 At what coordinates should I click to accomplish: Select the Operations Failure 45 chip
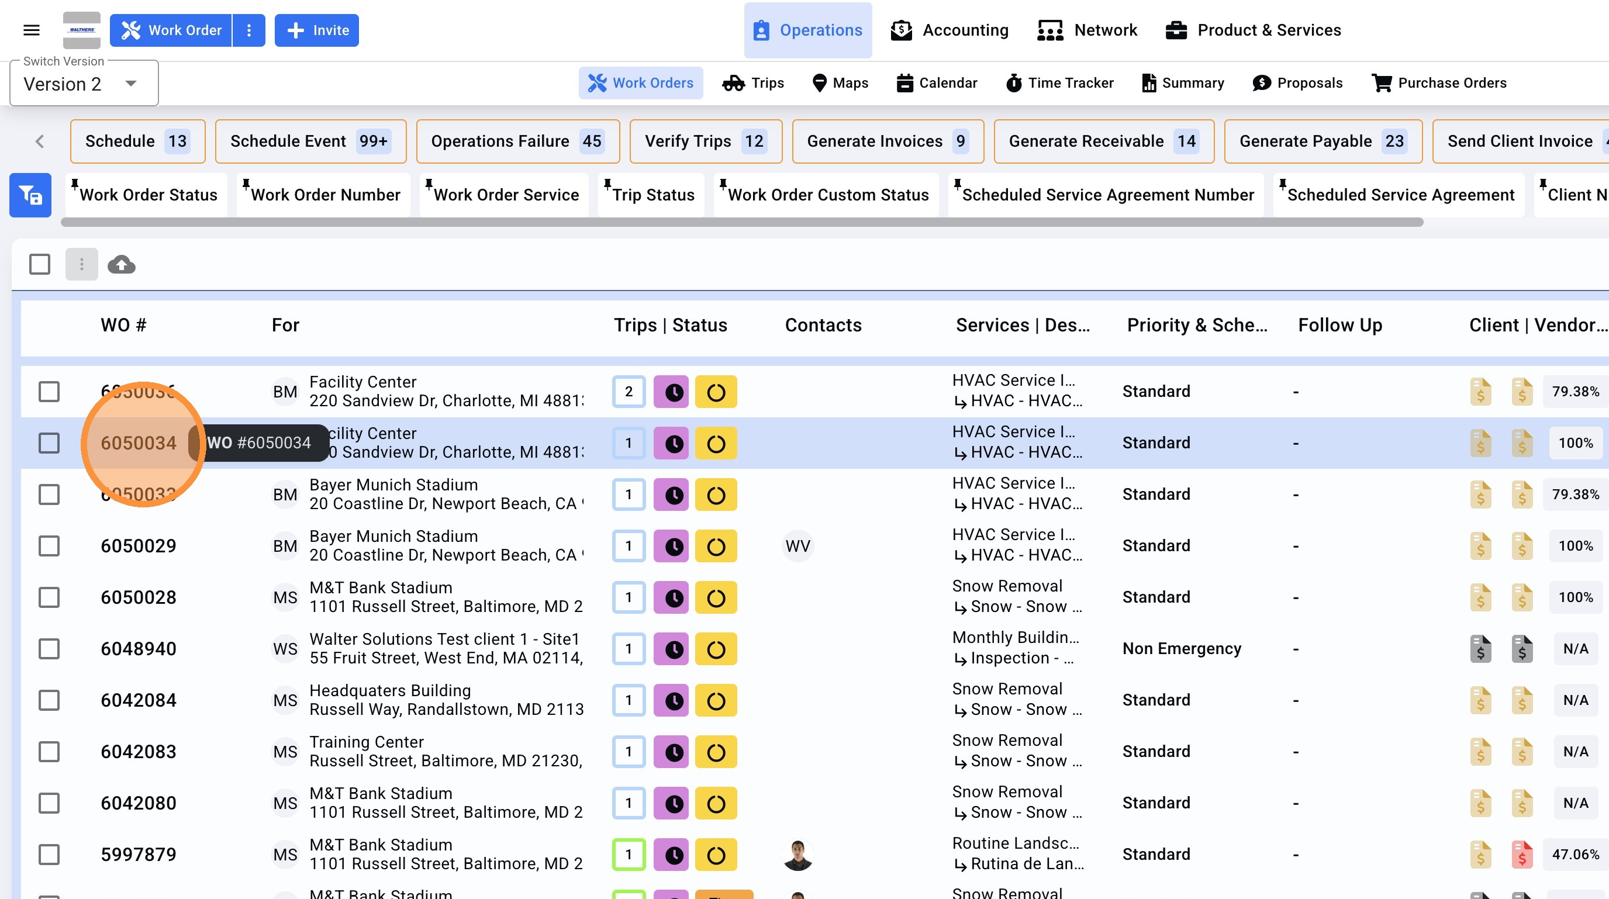click(517, 141)
